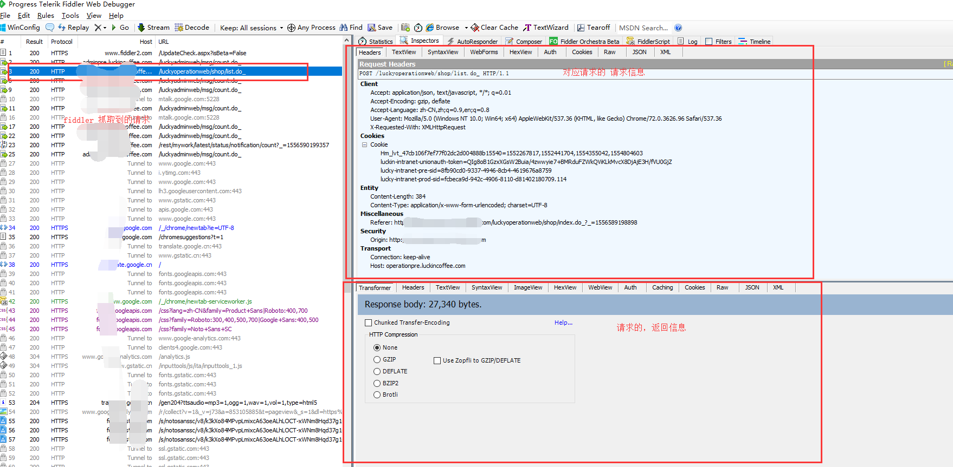The width and height of the screenshot is (953, 467).
Task: Click the Composer pencil tab icon
Action: (x=510, y=41)
